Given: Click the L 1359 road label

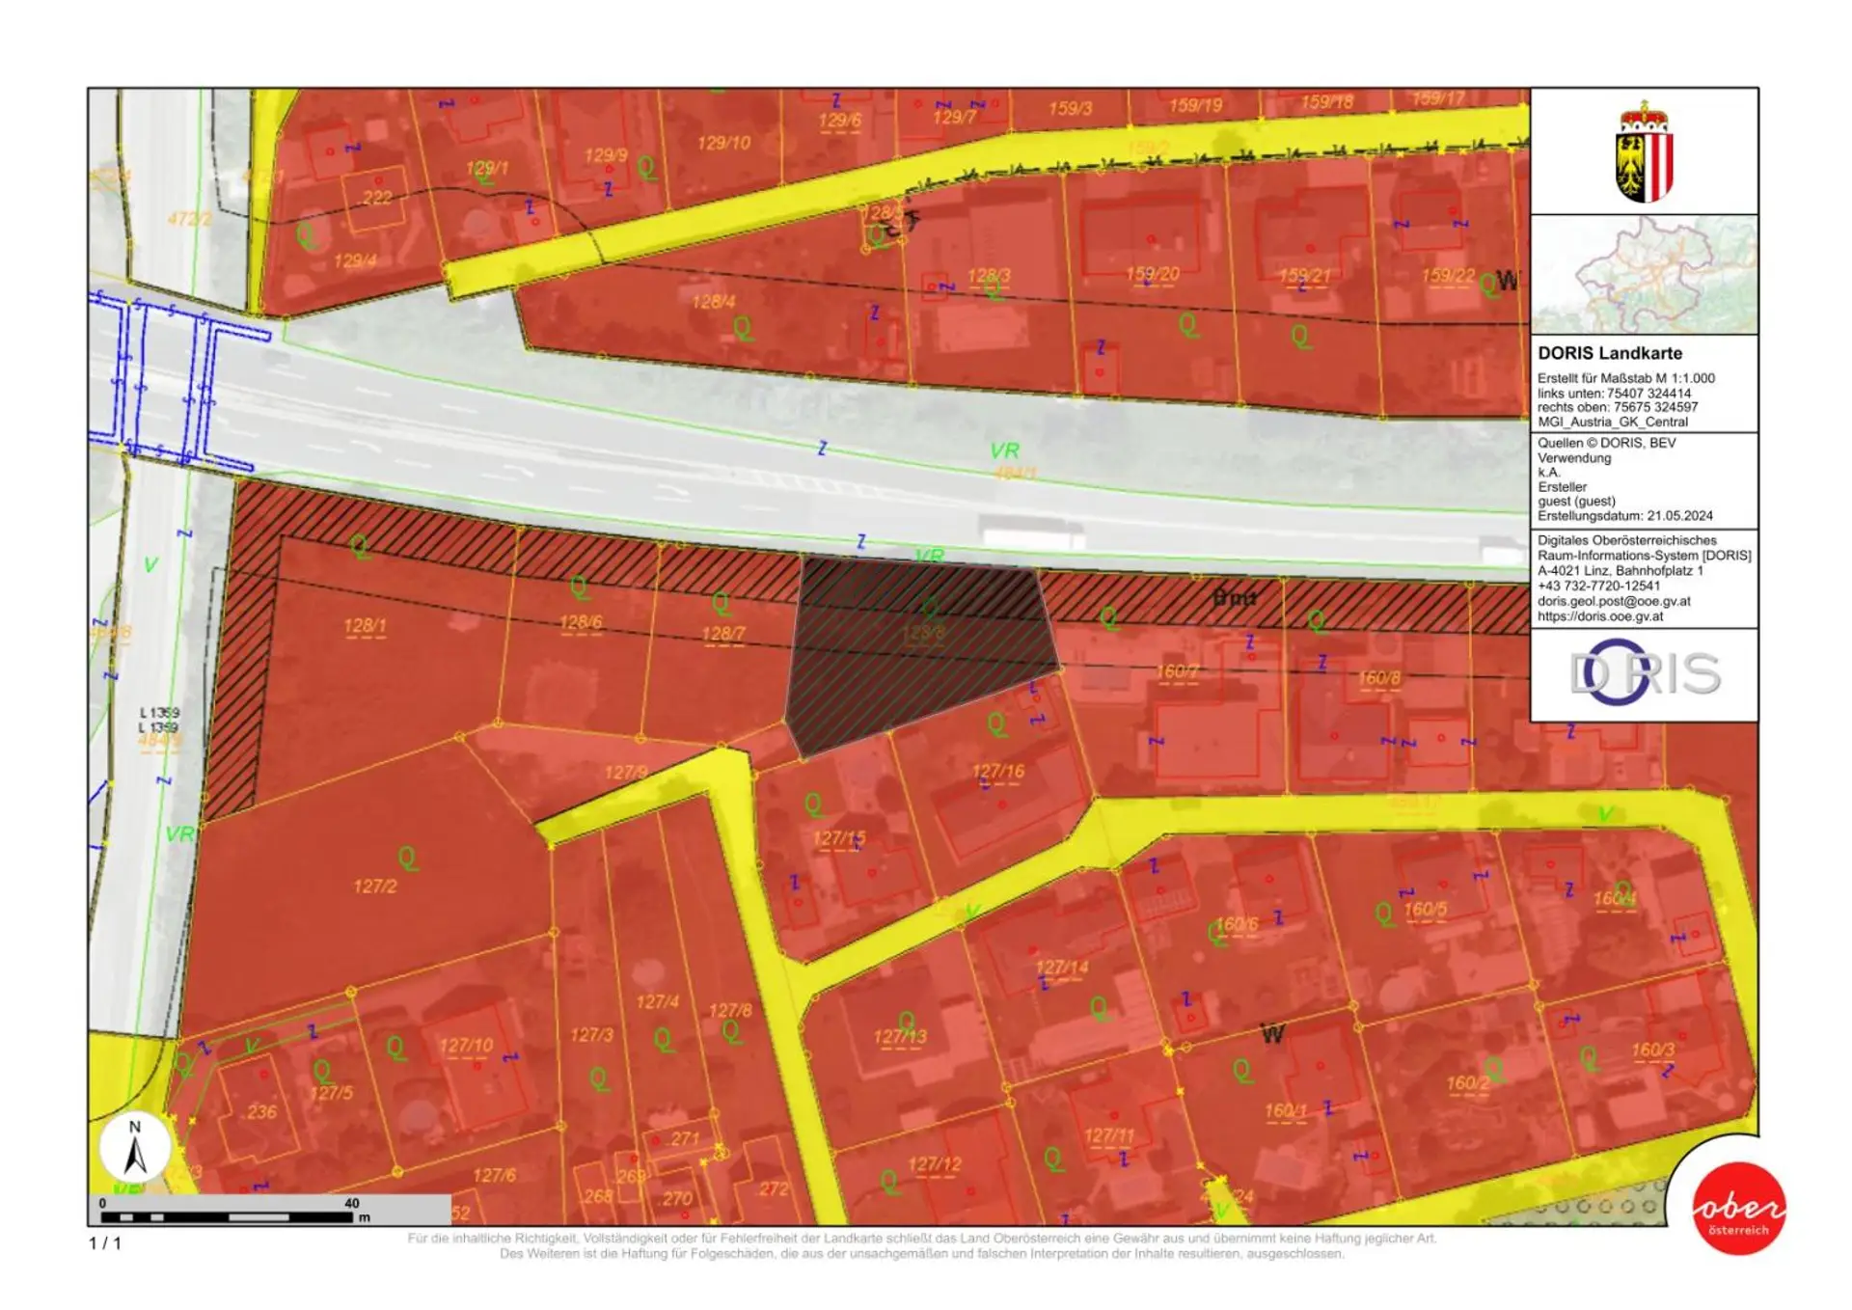Looking at the screenshot, I should [158, 713].
